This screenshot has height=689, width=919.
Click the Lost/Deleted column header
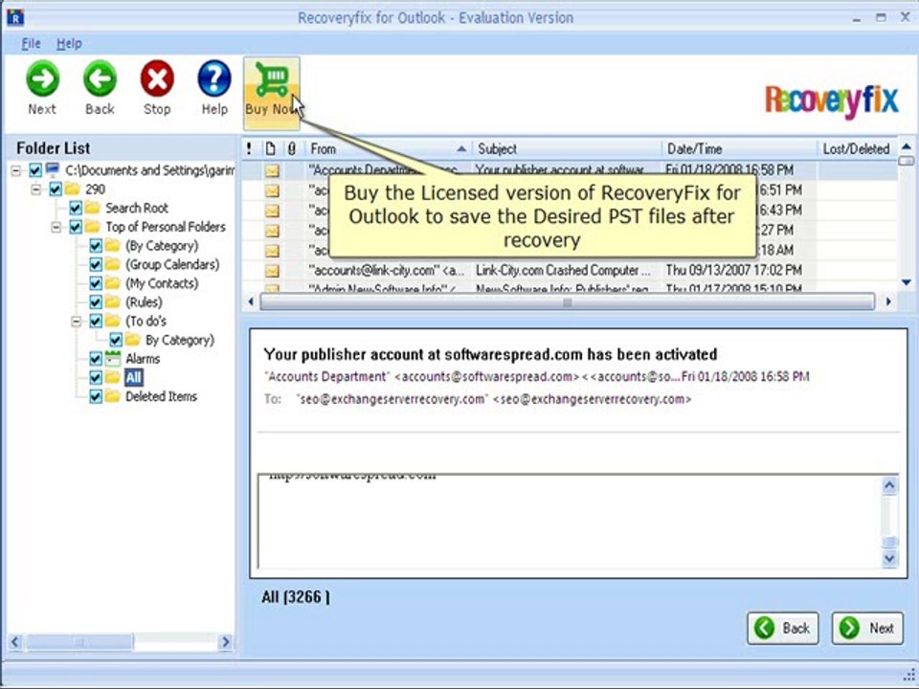coord(856,149)
